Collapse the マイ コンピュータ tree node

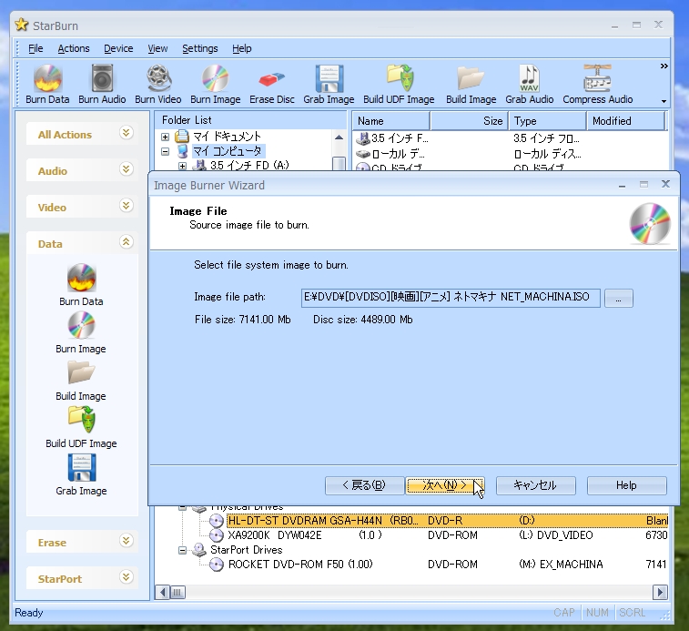pos(166,151)
